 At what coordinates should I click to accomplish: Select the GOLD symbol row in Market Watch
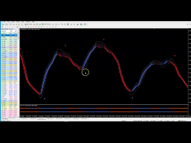click(4, 83)
